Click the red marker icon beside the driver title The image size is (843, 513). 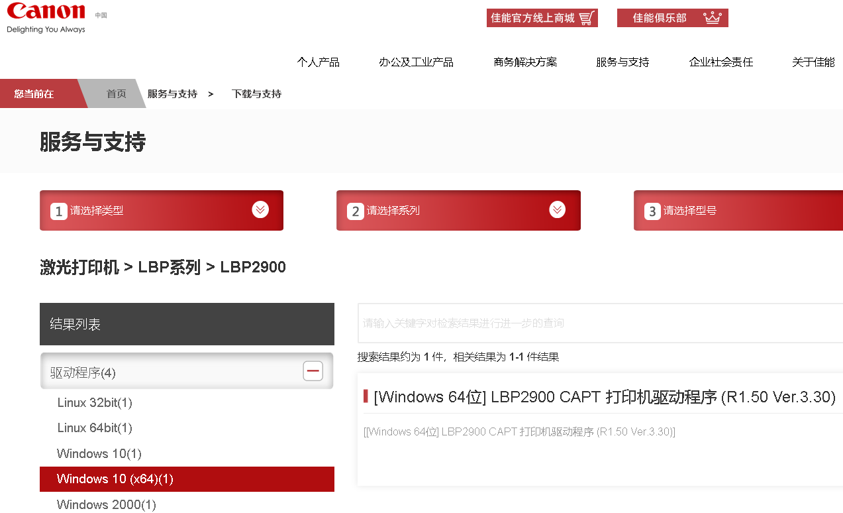[x=366, y=395]
